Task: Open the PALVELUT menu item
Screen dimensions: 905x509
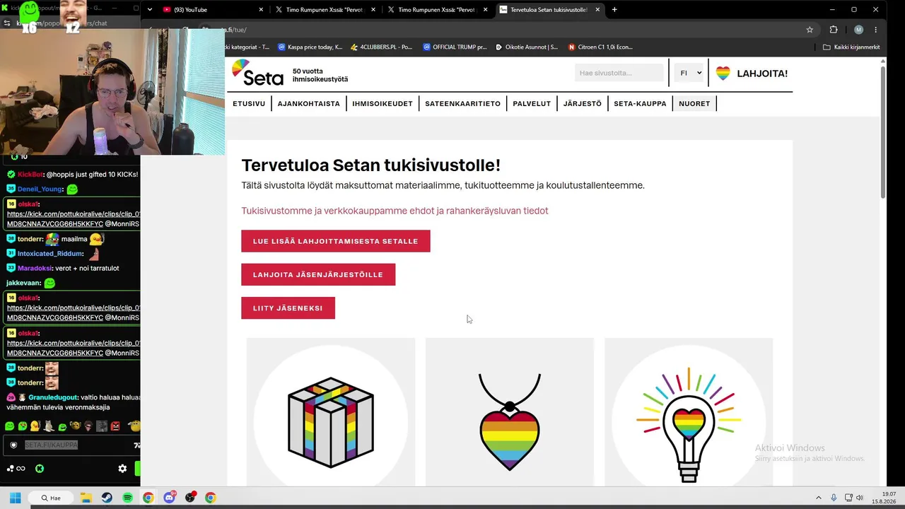Action: tap(532, 104)
